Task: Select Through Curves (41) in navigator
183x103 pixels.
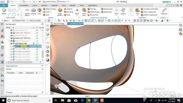Action: click(x=22, y=54)
